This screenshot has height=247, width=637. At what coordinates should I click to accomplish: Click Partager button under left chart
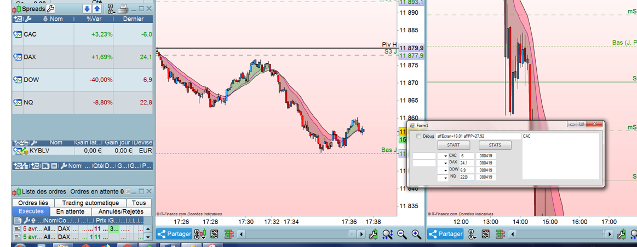tap(174, 234)
